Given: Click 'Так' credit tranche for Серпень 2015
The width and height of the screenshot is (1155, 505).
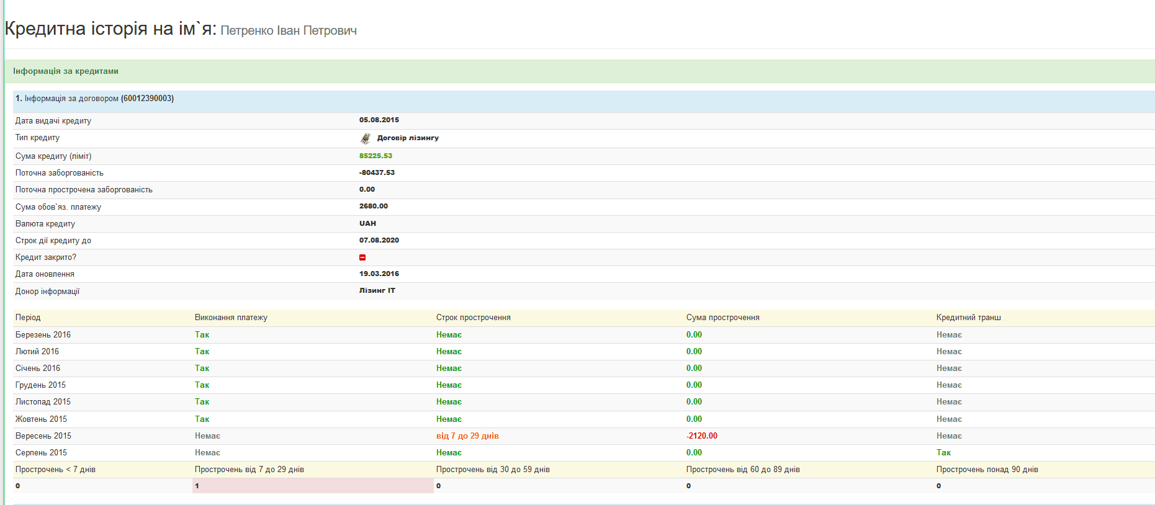Looking at the screenshot, I should [x=943, y=453].
